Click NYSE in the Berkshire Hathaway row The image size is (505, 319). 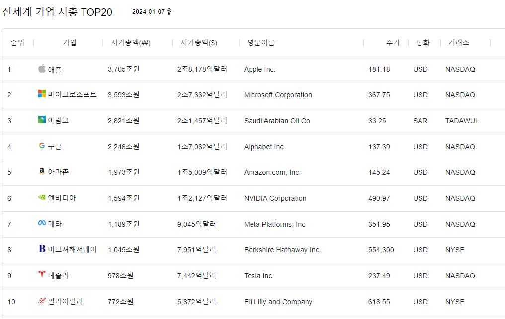455,250
